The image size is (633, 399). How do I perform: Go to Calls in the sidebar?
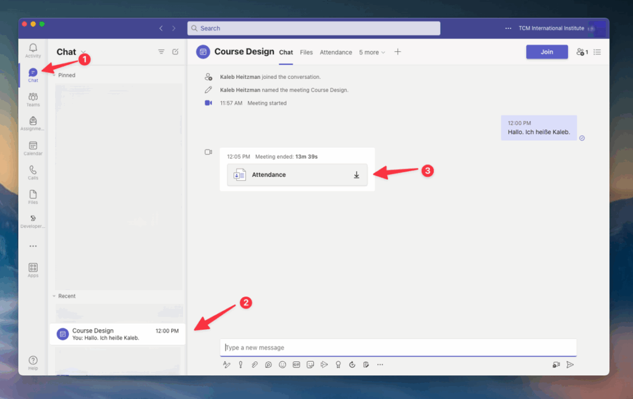point(33,172)
